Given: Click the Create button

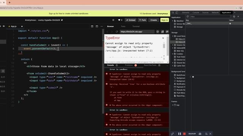Looking at the screenshot, I should (153, 20).
